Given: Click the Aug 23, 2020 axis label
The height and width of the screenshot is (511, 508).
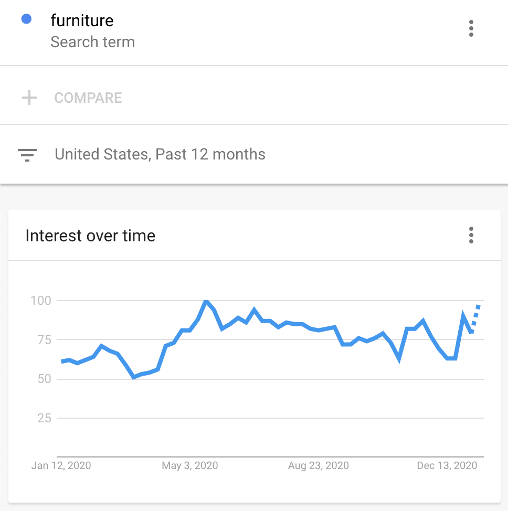Looking at the screenshot, I should pyautogui.click(x=318, y=465).
